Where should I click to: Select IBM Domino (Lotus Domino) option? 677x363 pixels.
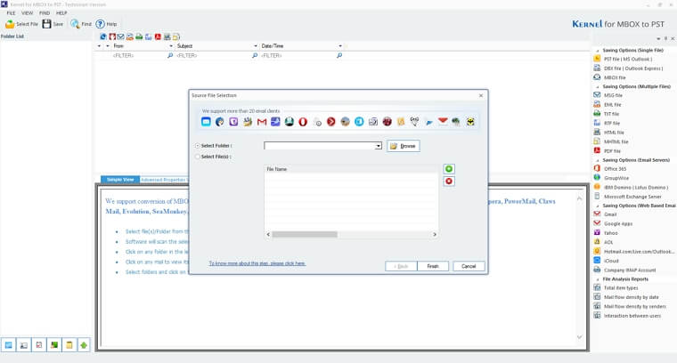(x=631, y=187)
